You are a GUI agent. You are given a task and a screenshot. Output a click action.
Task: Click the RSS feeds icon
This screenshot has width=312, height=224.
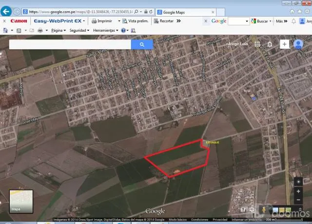19,30
